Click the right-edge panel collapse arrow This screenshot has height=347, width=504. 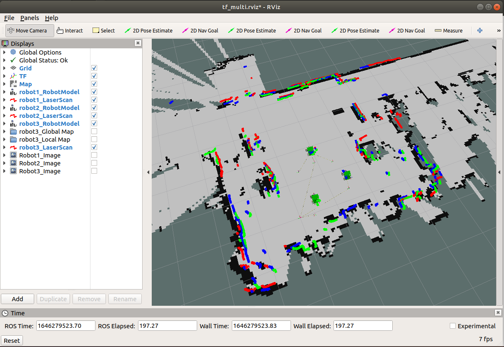pos(499,172)
